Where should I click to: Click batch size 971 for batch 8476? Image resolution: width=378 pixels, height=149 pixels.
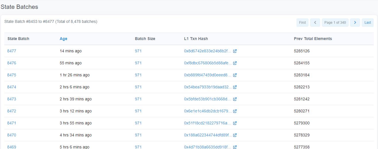click(138, 63)
